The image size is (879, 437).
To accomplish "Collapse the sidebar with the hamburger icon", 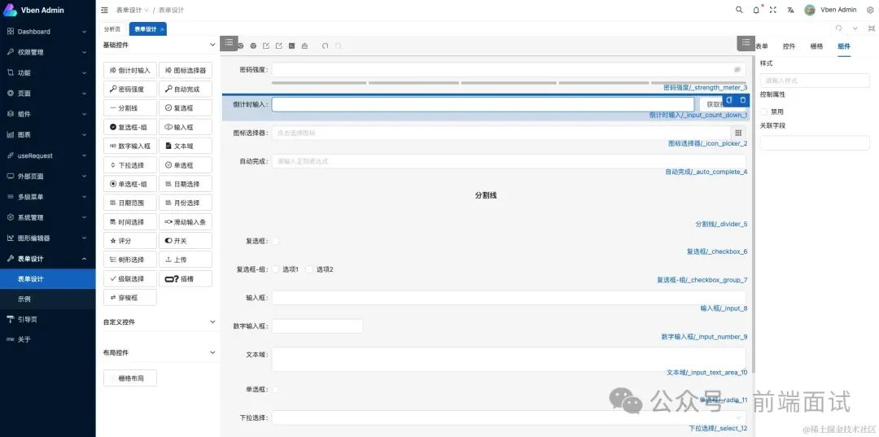I will pos(104,10).
